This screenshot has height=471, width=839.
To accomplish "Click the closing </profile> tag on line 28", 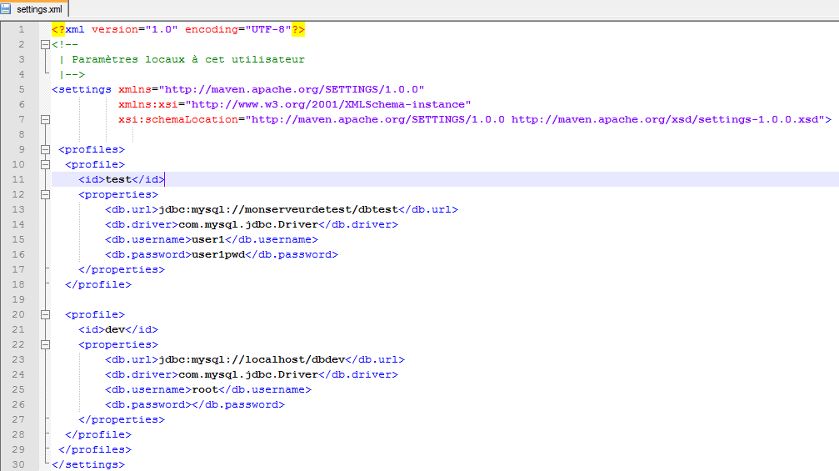I will (x=98, y=434).
